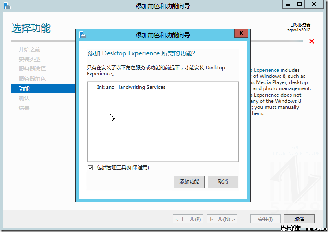The height and width of the screenshot is (232, 328).
Task: Click 取消 in the dialog
Action: [x=223, y=182]
